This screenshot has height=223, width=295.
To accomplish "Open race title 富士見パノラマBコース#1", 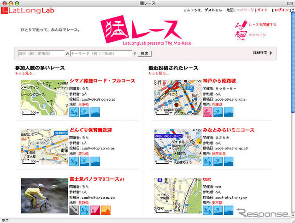I will [x=97, y=179].
